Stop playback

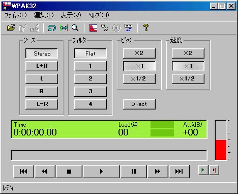[x=69, y=171]
